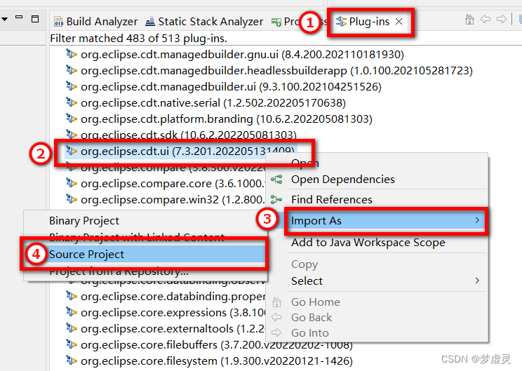Image resolution: width=522 pixels, height=371 pixels.
Task: Click the Find References menu icon
Action: [276, 200]
